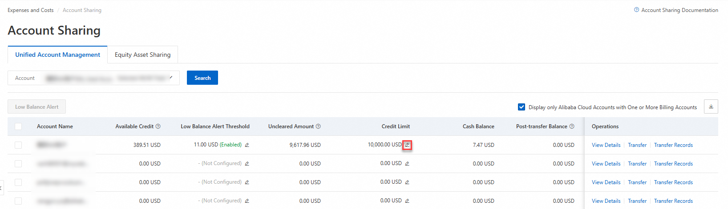This screenshot has width=728, height=209.
Task: Edit second row's Not Configured alert threshold
Action: pyautogui.click(x=247, y=164)
